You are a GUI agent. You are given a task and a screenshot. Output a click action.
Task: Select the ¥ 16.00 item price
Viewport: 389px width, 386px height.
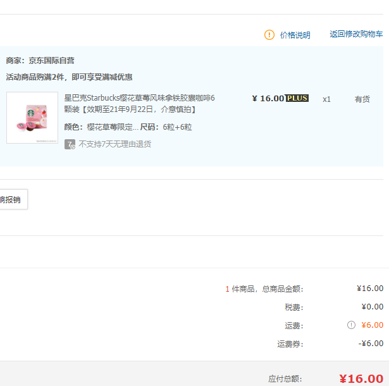268,99
